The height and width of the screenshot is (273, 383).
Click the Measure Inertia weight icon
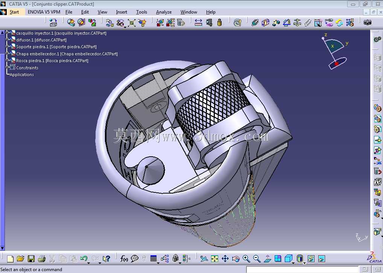coord(220,23)
